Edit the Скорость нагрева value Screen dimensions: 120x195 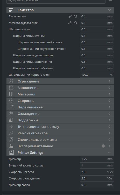coord(97,172)
